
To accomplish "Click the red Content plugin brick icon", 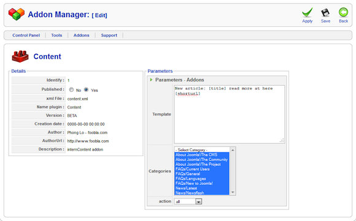I will coord(20,56).
